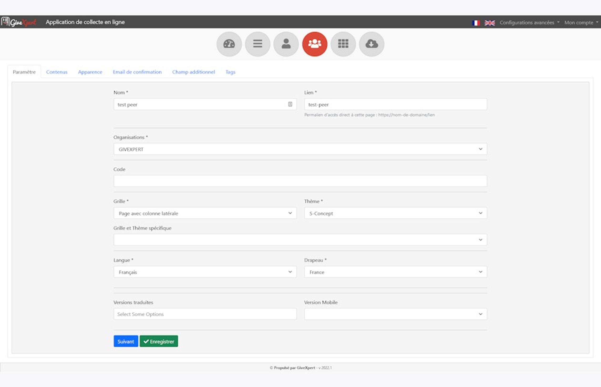Expand the Thème dropdown
601x387 pixels.
395,213
